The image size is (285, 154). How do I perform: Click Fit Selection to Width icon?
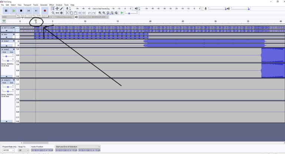coord(108,13)
